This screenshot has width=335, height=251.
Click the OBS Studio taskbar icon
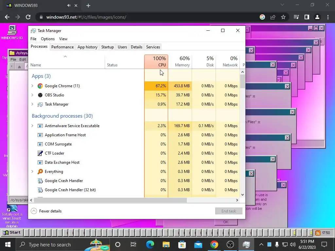230,244
